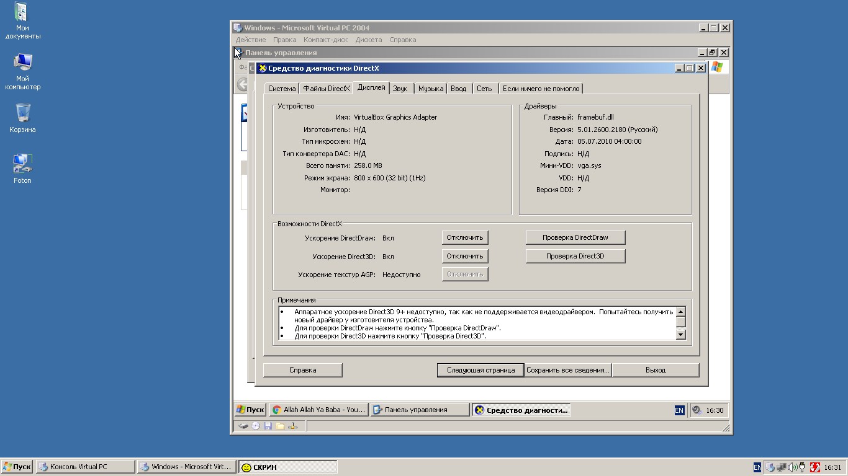The width and height of the screenshot is (848, 476).
Task: Click the guest tray sound icon near 16:30
Action: [x=697, y=410]
